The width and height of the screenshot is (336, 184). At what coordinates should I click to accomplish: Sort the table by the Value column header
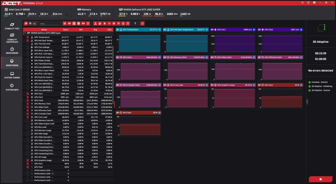tap(66, 30)
